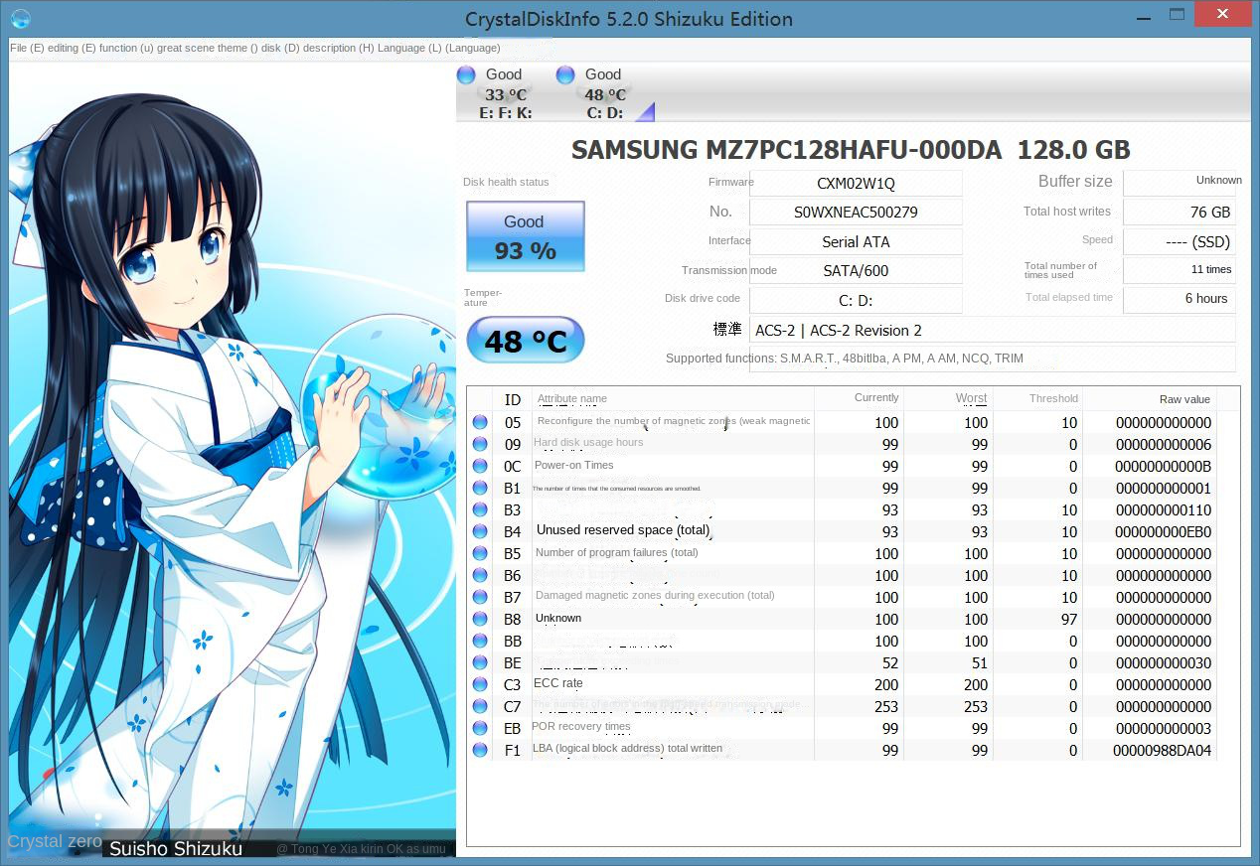Click the status orb for attribute ID BB
This screenshot has width=1260, height=866.
[480, 642]
